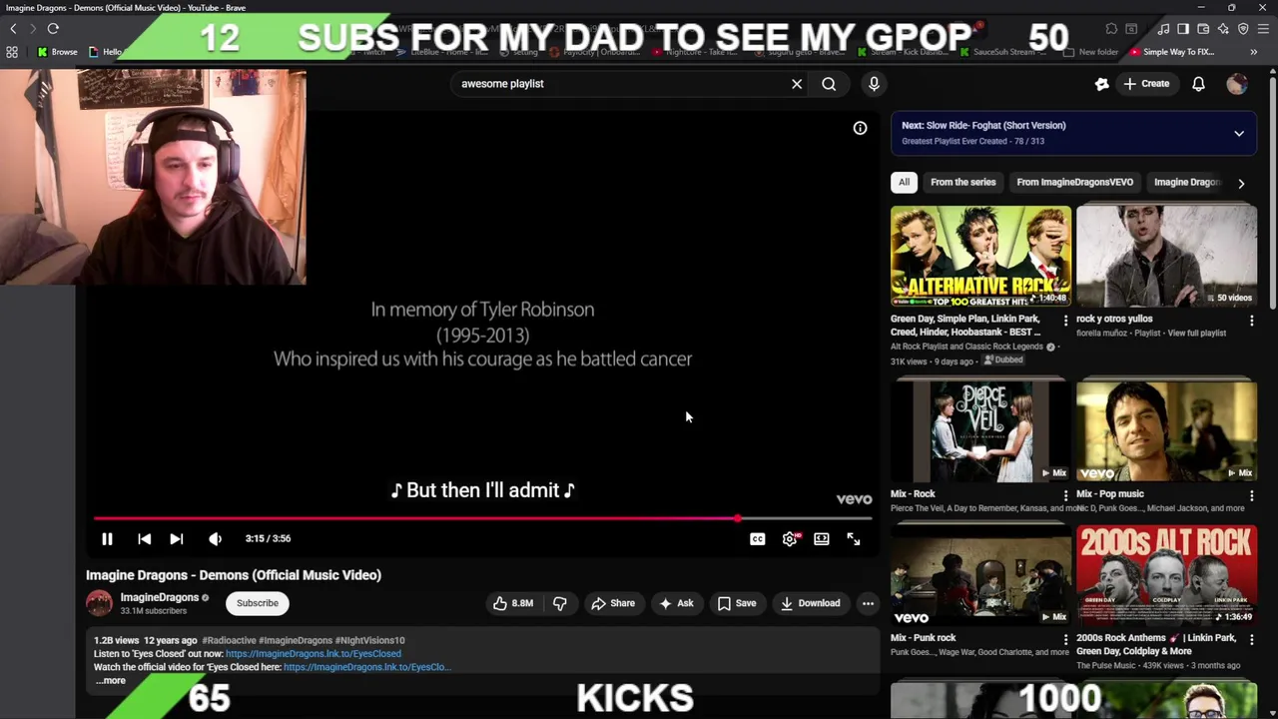Click the 2000s Rock Anthems title

(x=1156, y=644)
